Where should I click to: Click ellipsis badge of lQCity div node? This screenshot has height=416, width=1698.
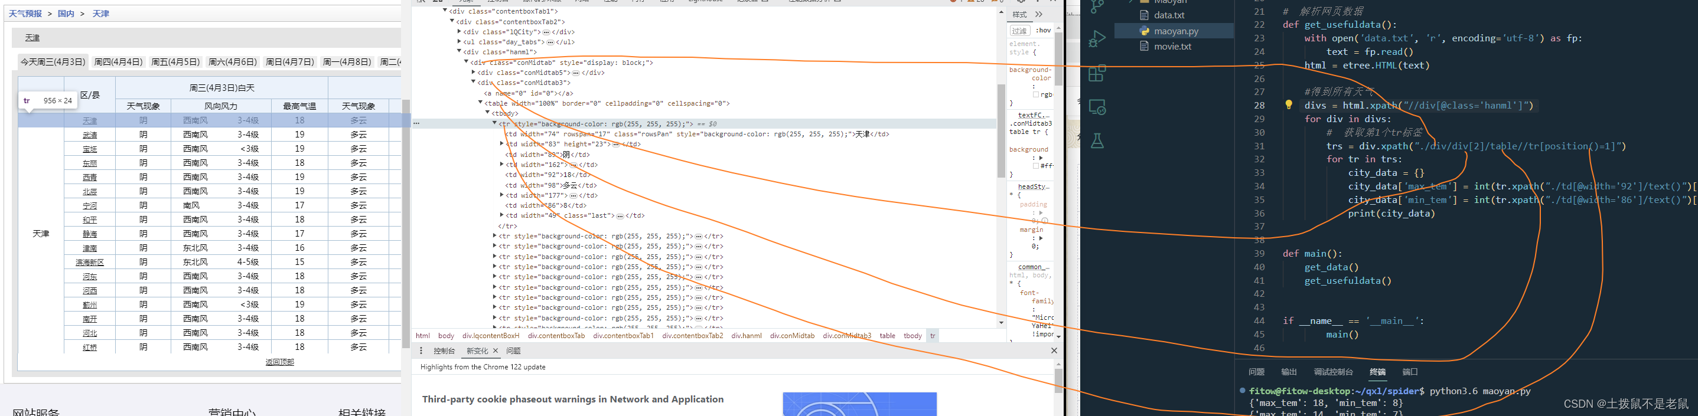pos(547,32)
